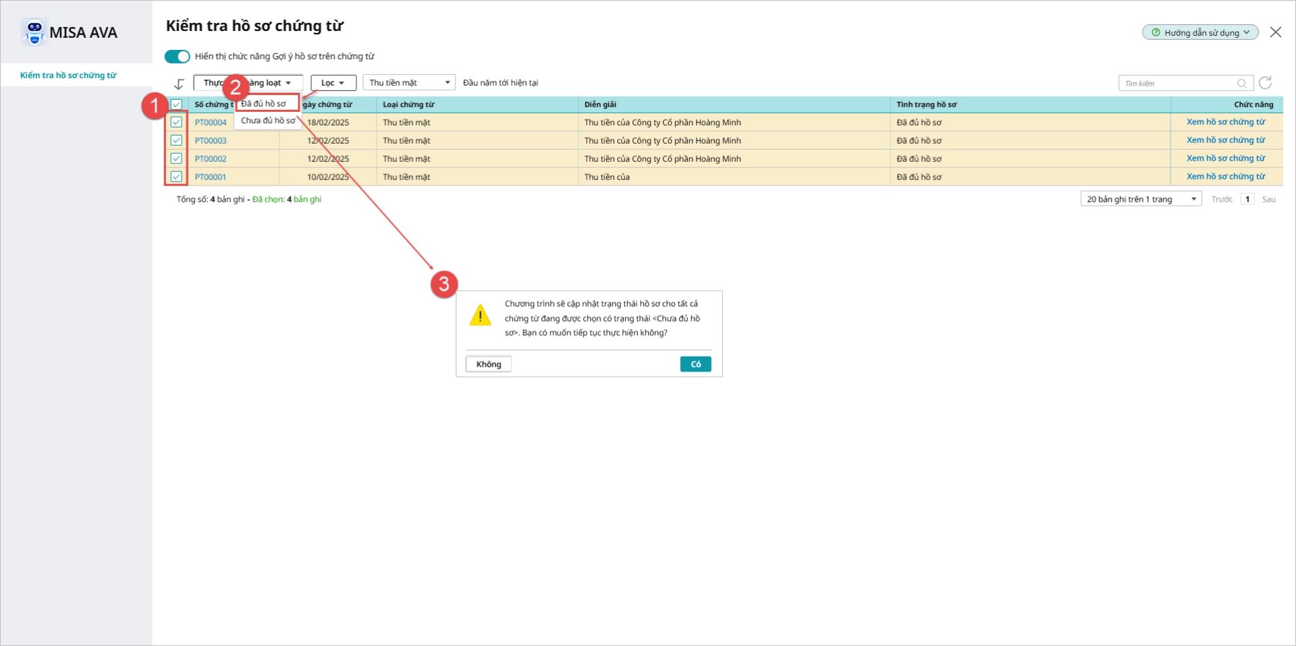Open the Lọc filter dropdown

[x=333, y=83]
